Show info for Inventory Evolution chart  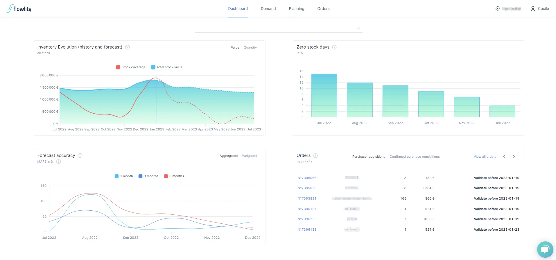pyautogui.click(x=127, y=47)
